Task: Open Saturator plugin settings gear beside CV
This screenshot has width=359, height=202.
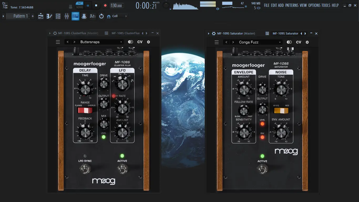Action: tap(307, 42)
